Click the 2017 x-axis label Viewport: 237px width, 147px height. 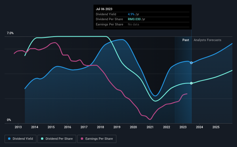tap(84, 127)
